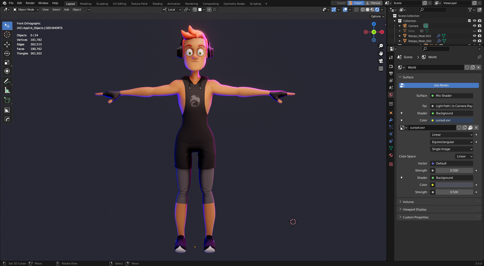Viewport: 484px width, 266px height.
Task: Select the Add Cube tool
Action: point(7,100)
